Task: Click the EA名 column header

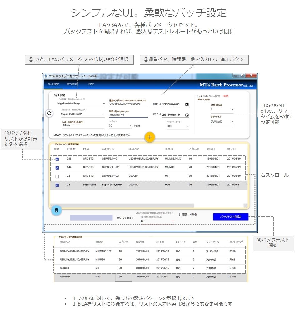Action: click(x=86, y=149)
